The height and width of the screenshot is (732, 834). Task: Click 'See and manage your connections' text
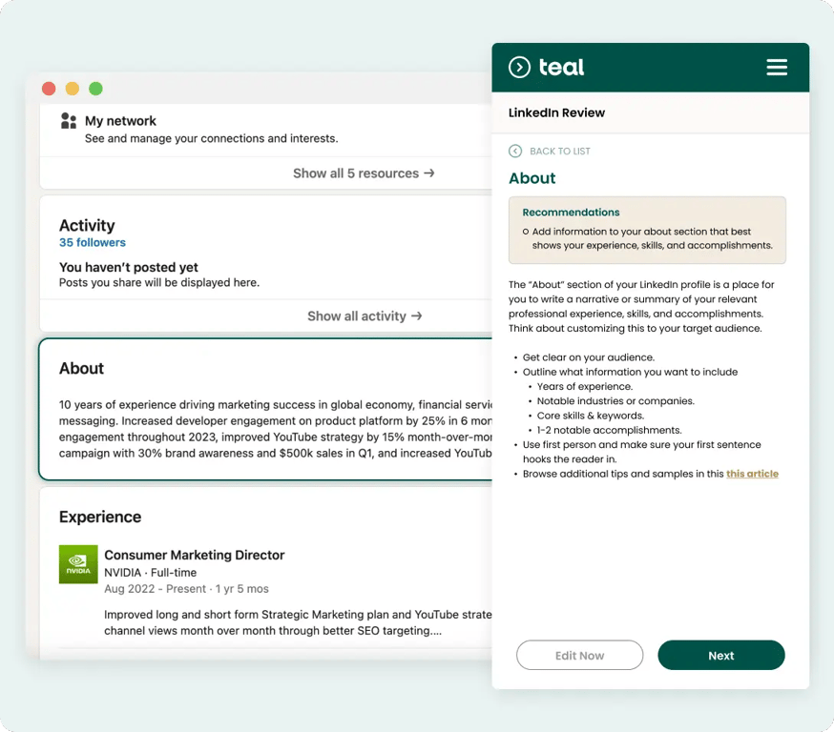tap(212, 138)
